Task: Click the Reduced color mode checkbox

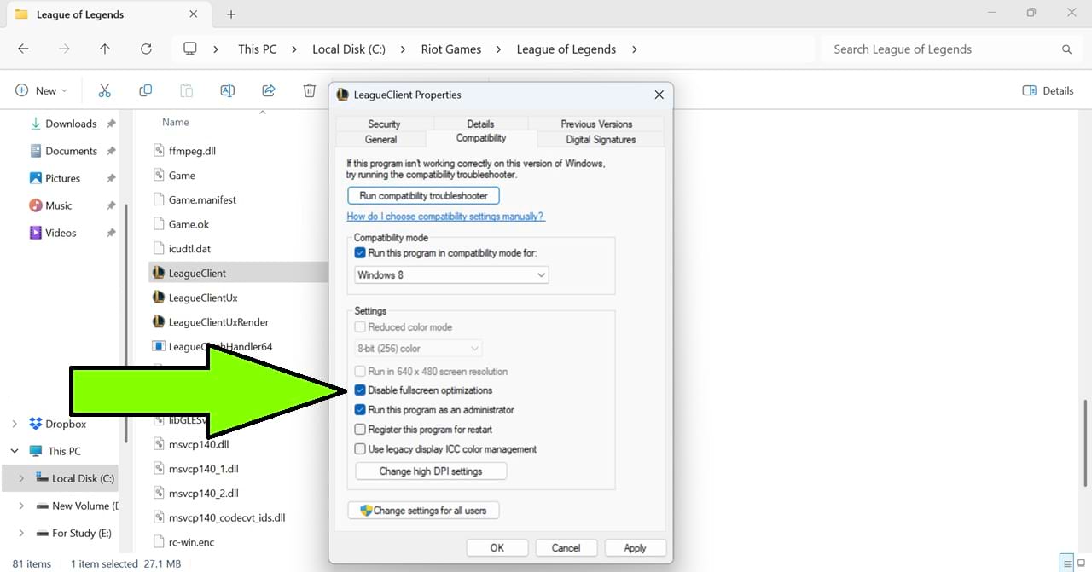Action: coord(360,327)
